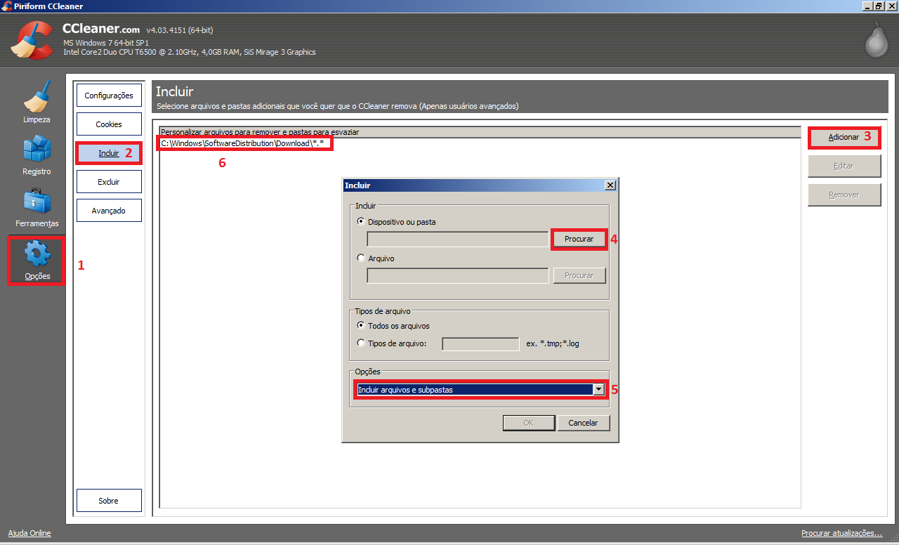Open the Sobre about tab

pyautogui.click(x=109, y=501)
